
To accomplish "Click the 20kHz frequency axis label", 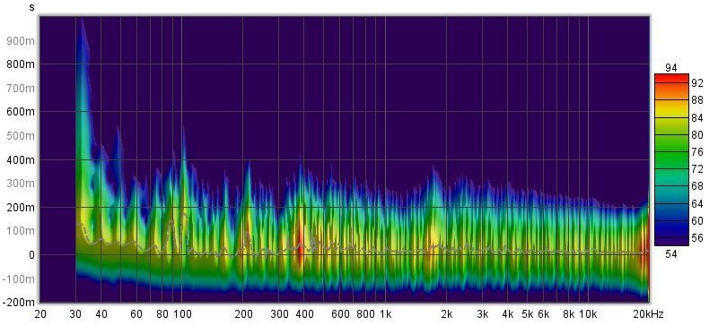I will (x=648, y=314).
